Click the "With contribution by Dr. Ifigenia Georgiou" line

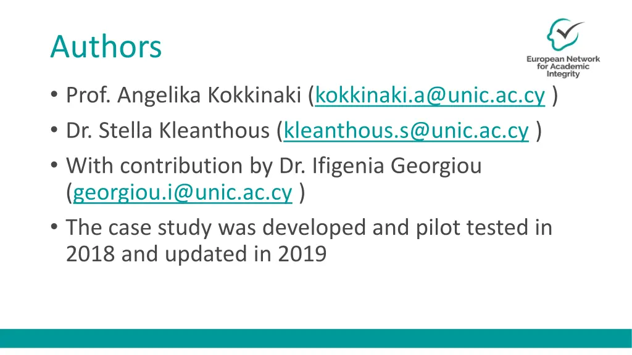point(273,166)
